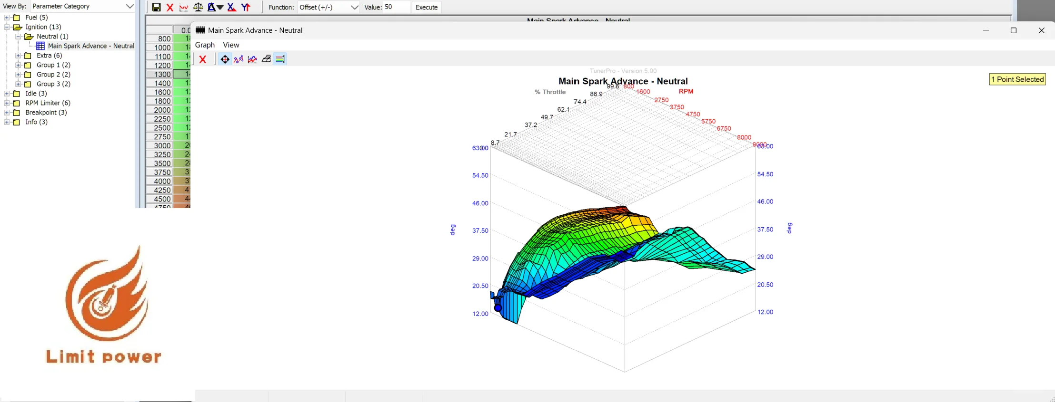Open the Function Offset (+/-) dropdown
The height and width of the screenshot is (402, 1055).
[x=328, y=7]
